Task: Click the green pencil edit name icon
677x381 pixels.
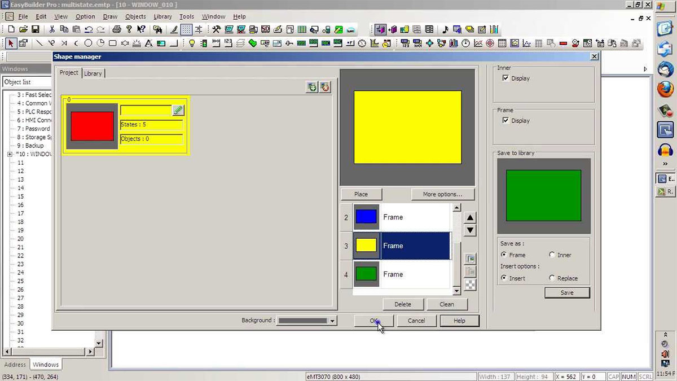Action: 178,110
